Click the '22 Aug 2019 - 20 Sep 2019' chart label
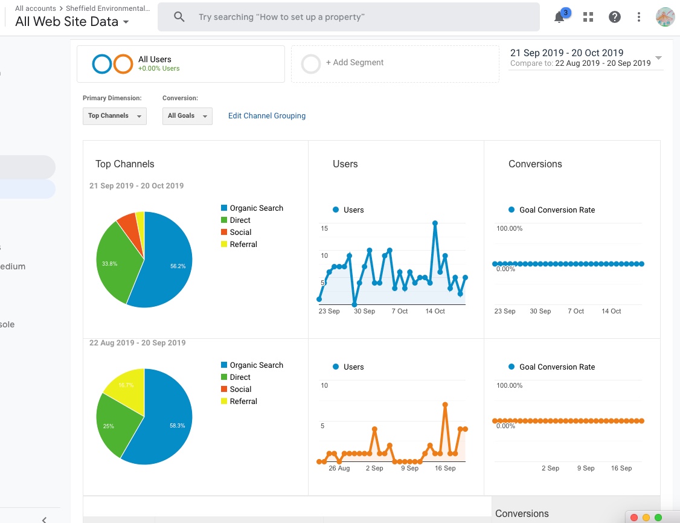 [138, 342]
